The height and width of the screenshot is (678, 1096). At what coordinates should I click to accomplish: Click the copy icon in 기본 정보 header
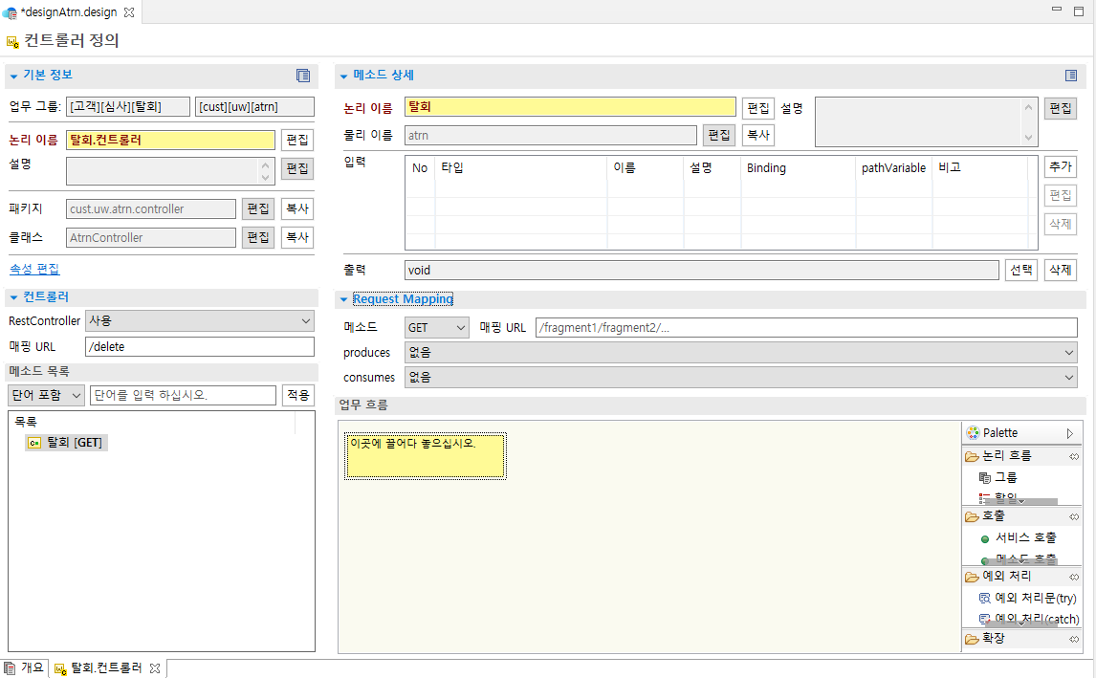[x=302, y=76]
